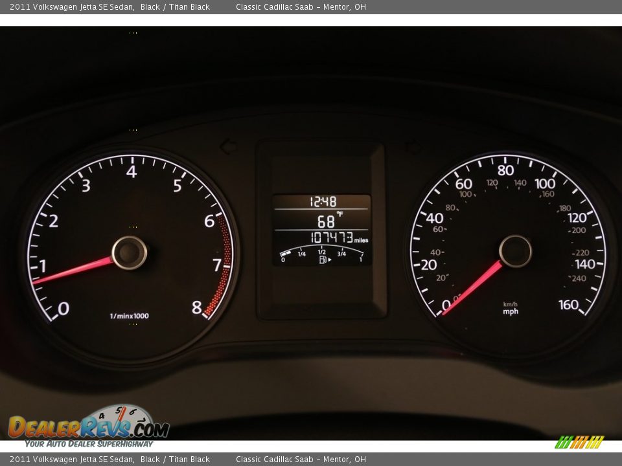
Task: Click the 12:48 clock display
Action: (324, 200)
